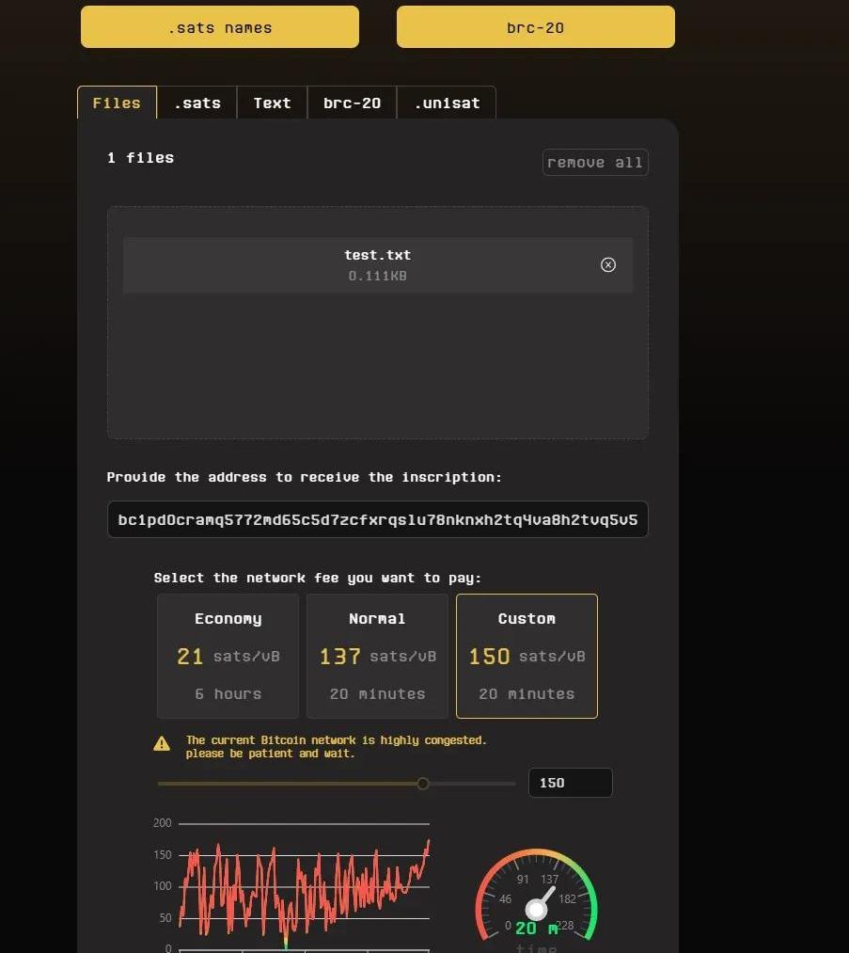Select the Economy 21 sats/vB fee option
Image resolution: width=849 pixels, height=953 pixels.
click(x=228, y=656)
